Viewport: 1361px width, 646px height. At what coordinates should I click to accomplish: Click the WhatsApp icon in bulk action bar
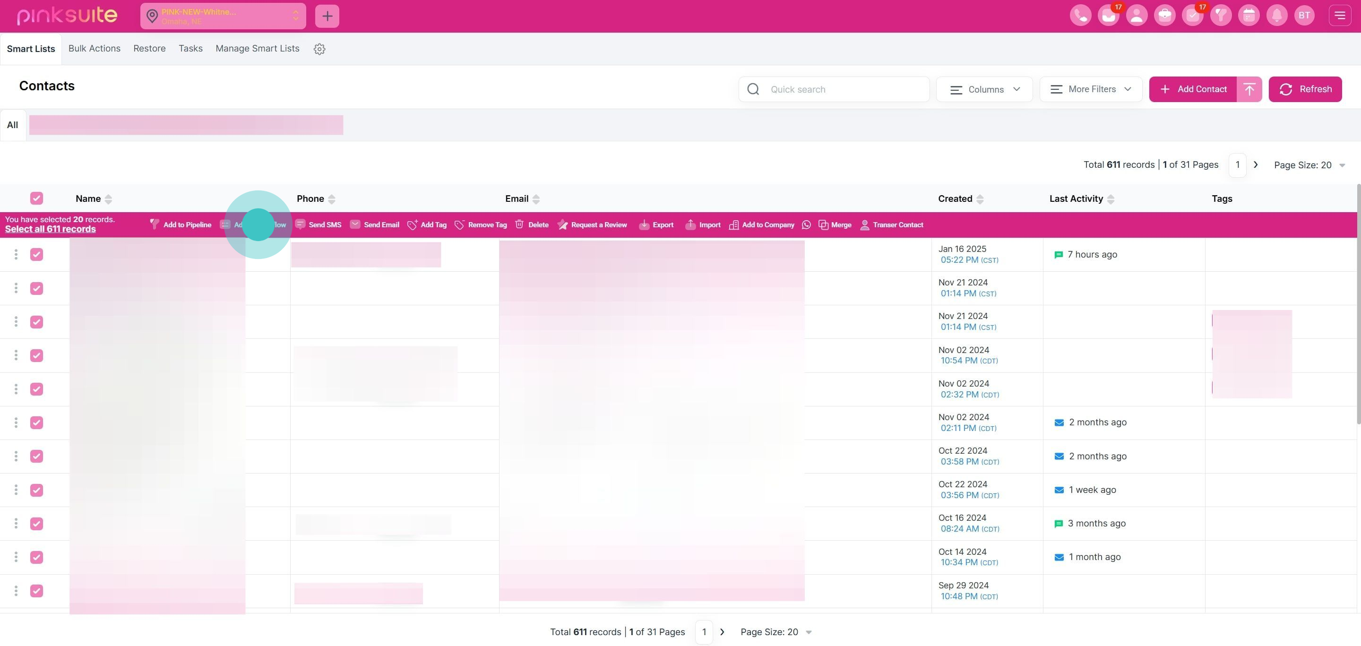(806, 225)
